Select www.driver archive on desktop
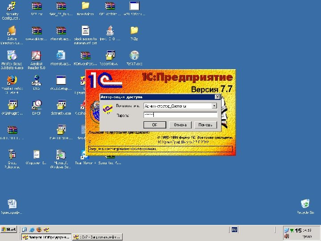The width and height of the screenshot is (321, 241). click(x=37, y=33)
